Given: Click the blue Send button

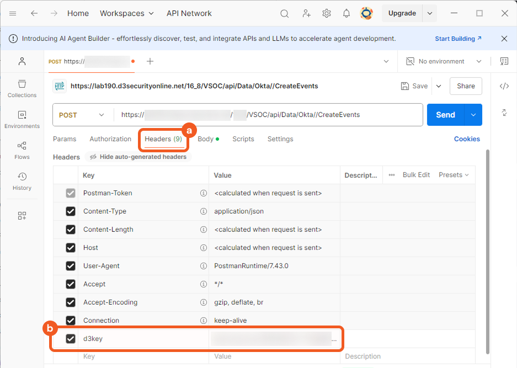Looking at the screenshot, I should pyautogui.click(x=445, y=115).
